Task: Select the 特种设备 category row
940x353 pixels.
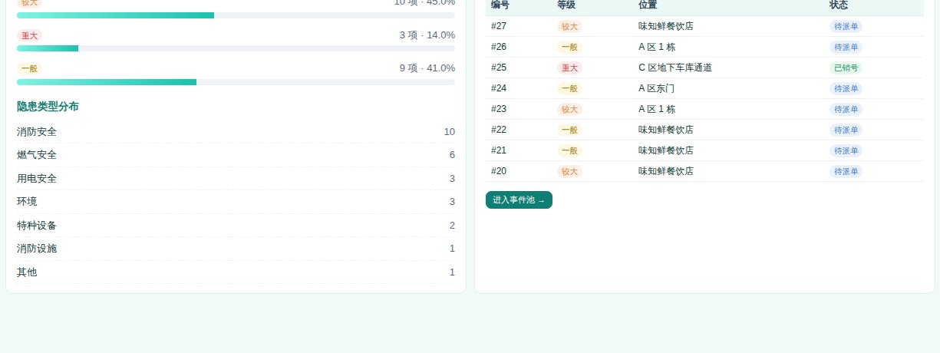Action: (x=236, y=226)
